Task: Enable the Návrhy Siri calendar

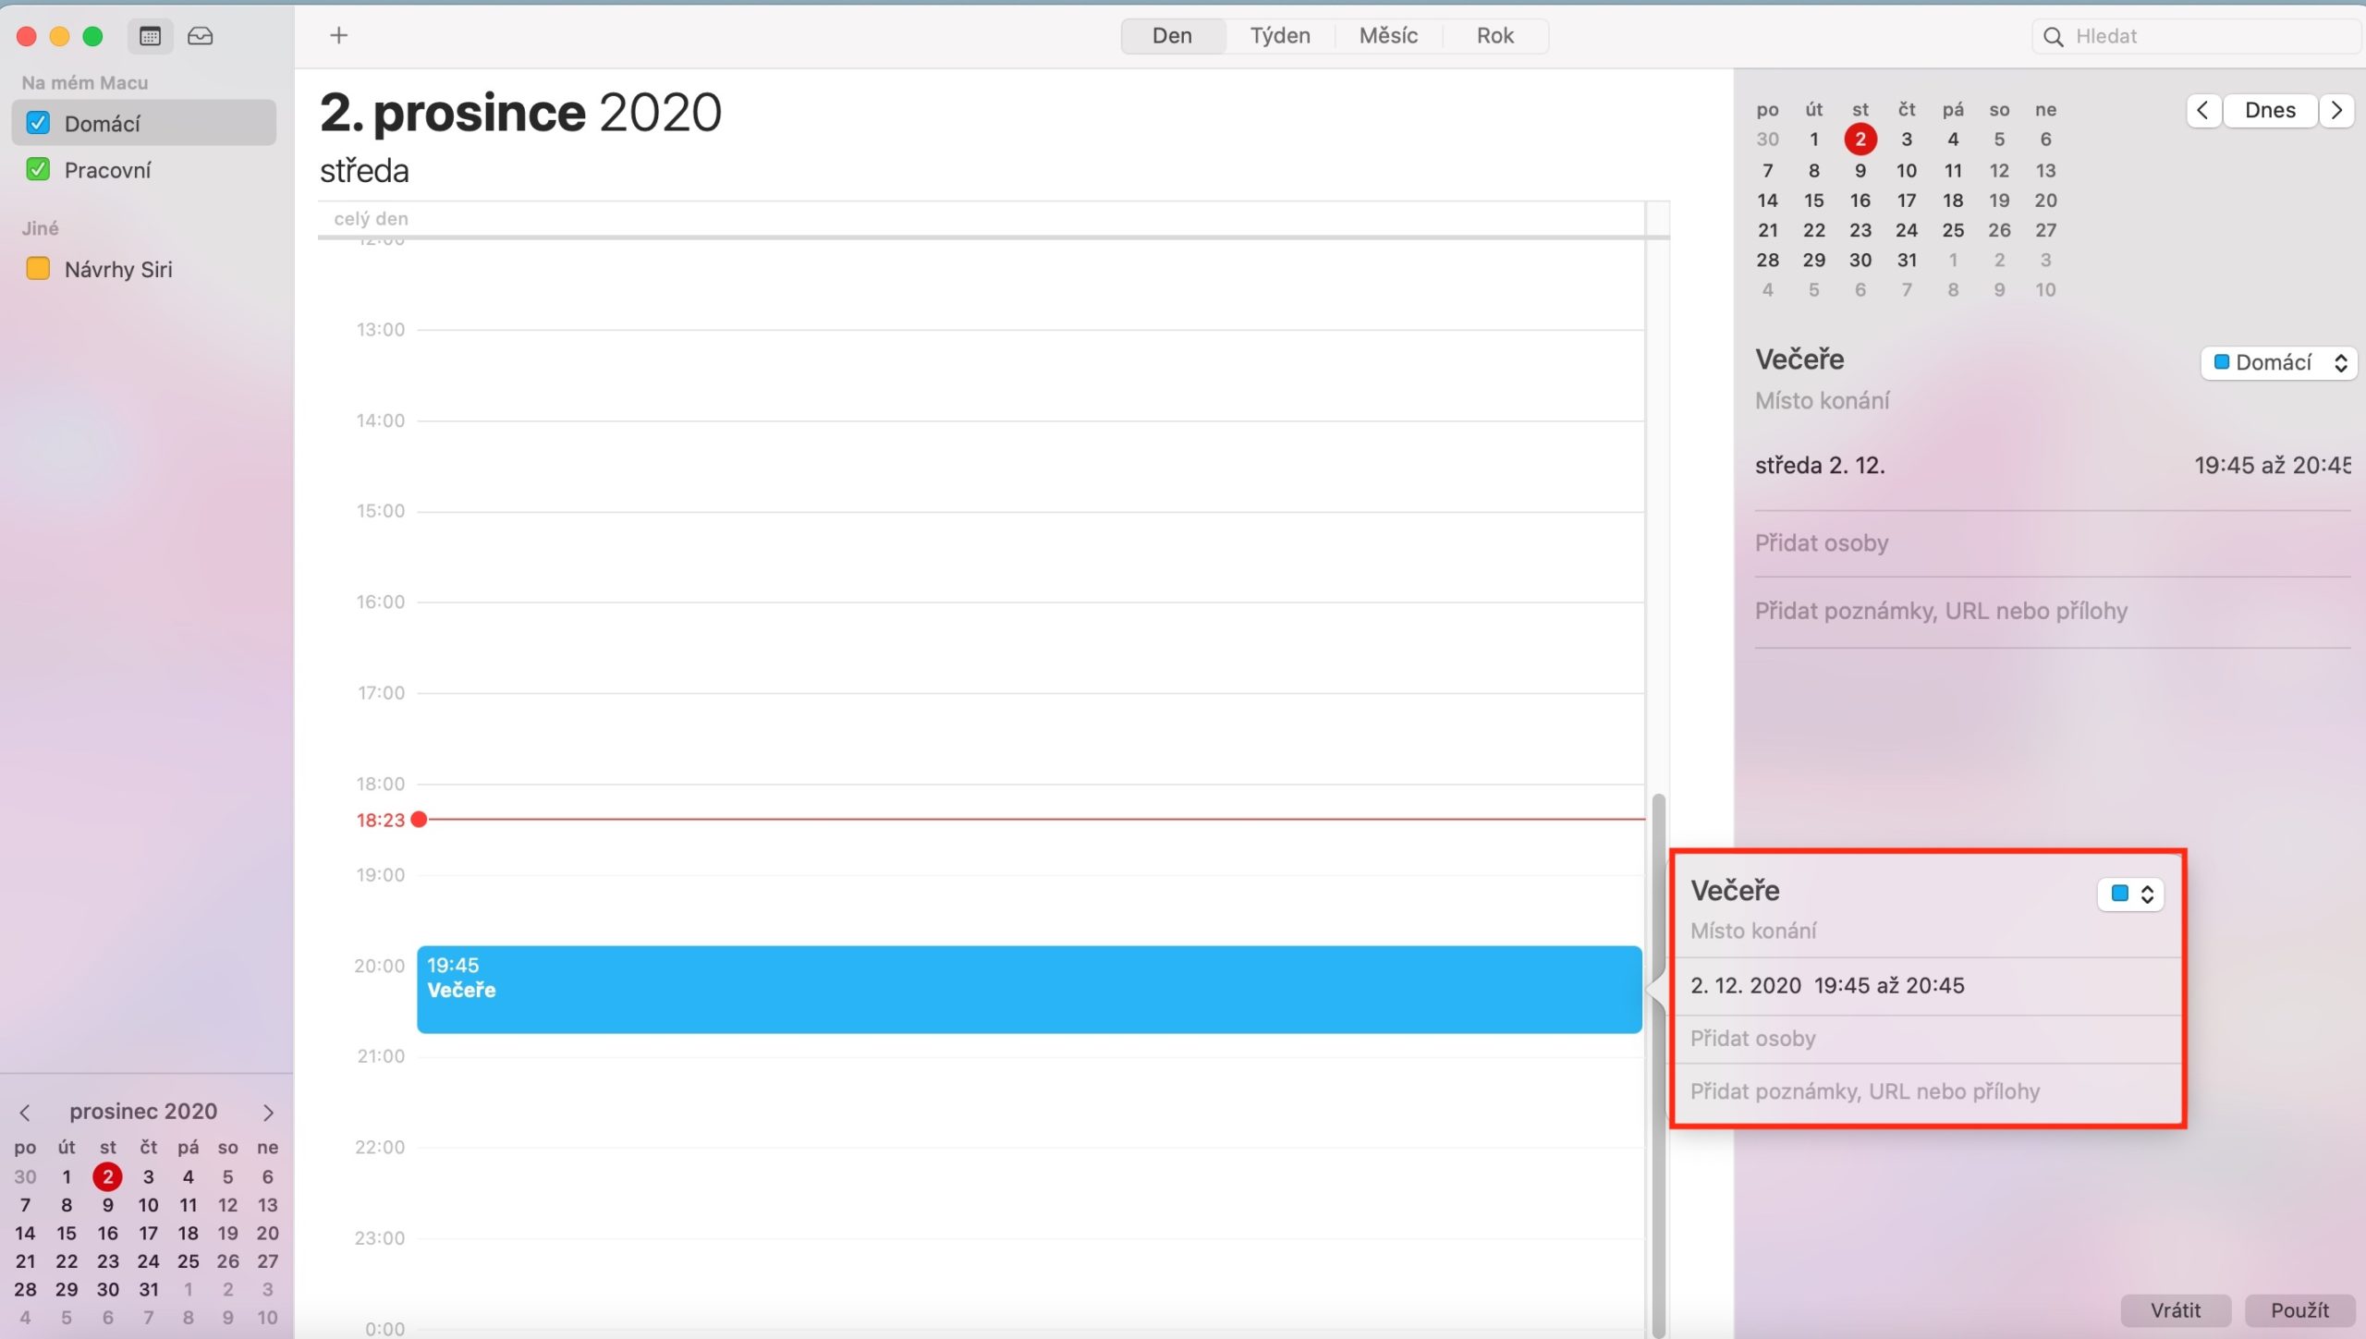Action: pyautogui.click(x=38, y=268)
